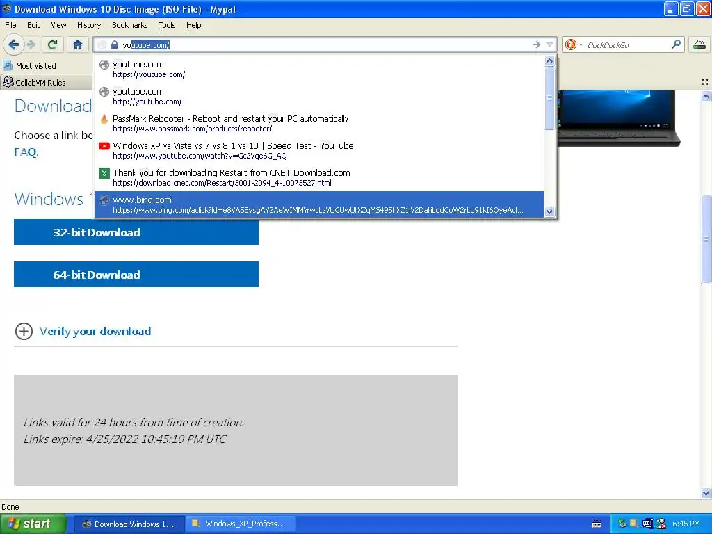The image size is (712, 534).
Task: Choose the highlighted www.bing.com suggestion
Action: point(318,204)
